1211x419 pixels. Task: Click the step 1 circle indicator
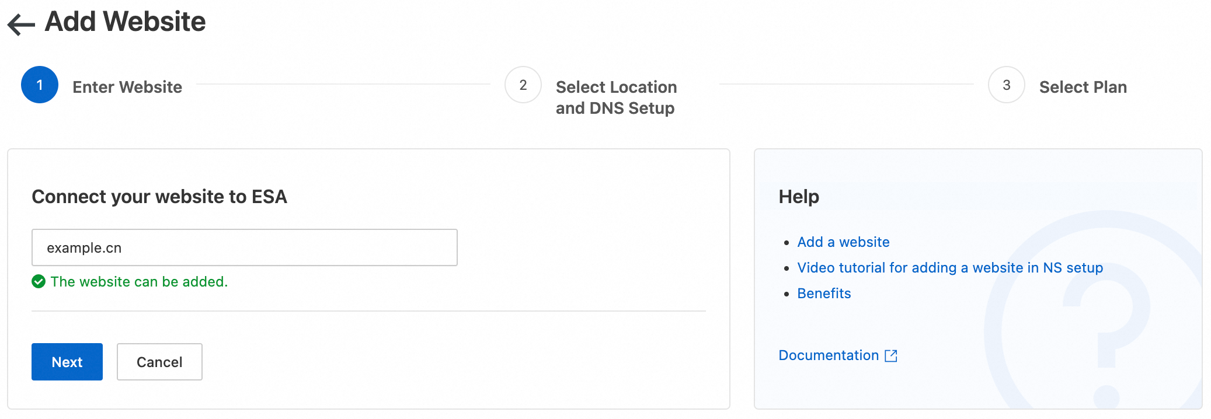(x=40, y=85)
